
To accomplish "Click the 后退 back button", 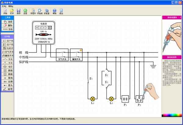I will tap(25, 12).
